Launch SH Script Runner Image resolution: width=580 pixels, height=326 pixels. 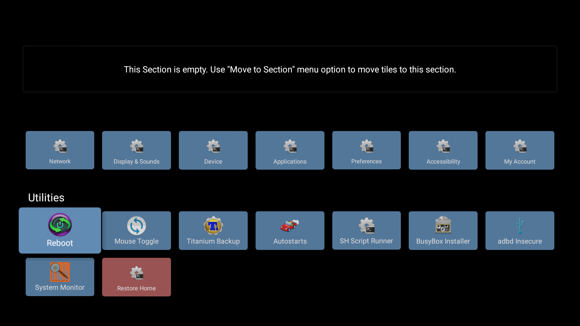click(366, 231)
